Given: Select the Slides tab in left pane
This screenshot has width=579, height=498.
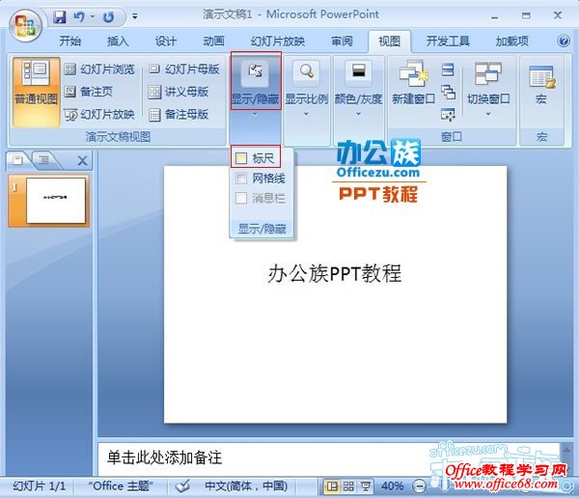Looking at the screenshot, I should coord(17,160).
